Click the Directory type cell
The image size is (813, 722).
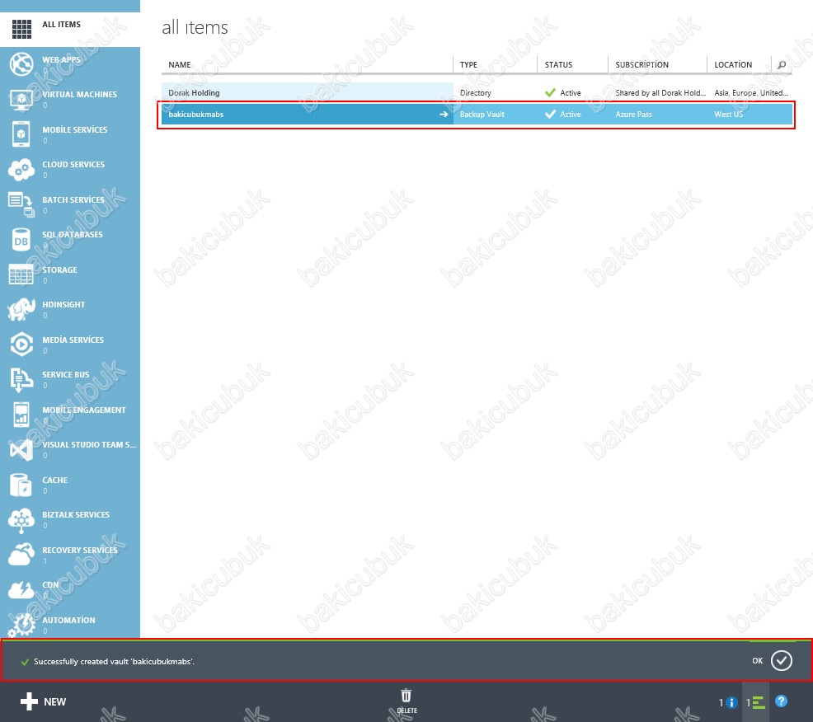coord(475,93)
